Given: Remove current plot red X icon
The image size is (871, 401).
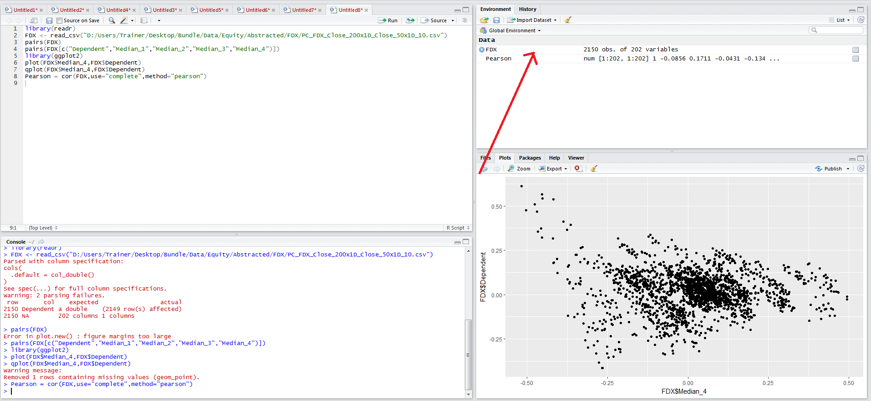Looking at the screenshot, I should click(x=577, y=169).
